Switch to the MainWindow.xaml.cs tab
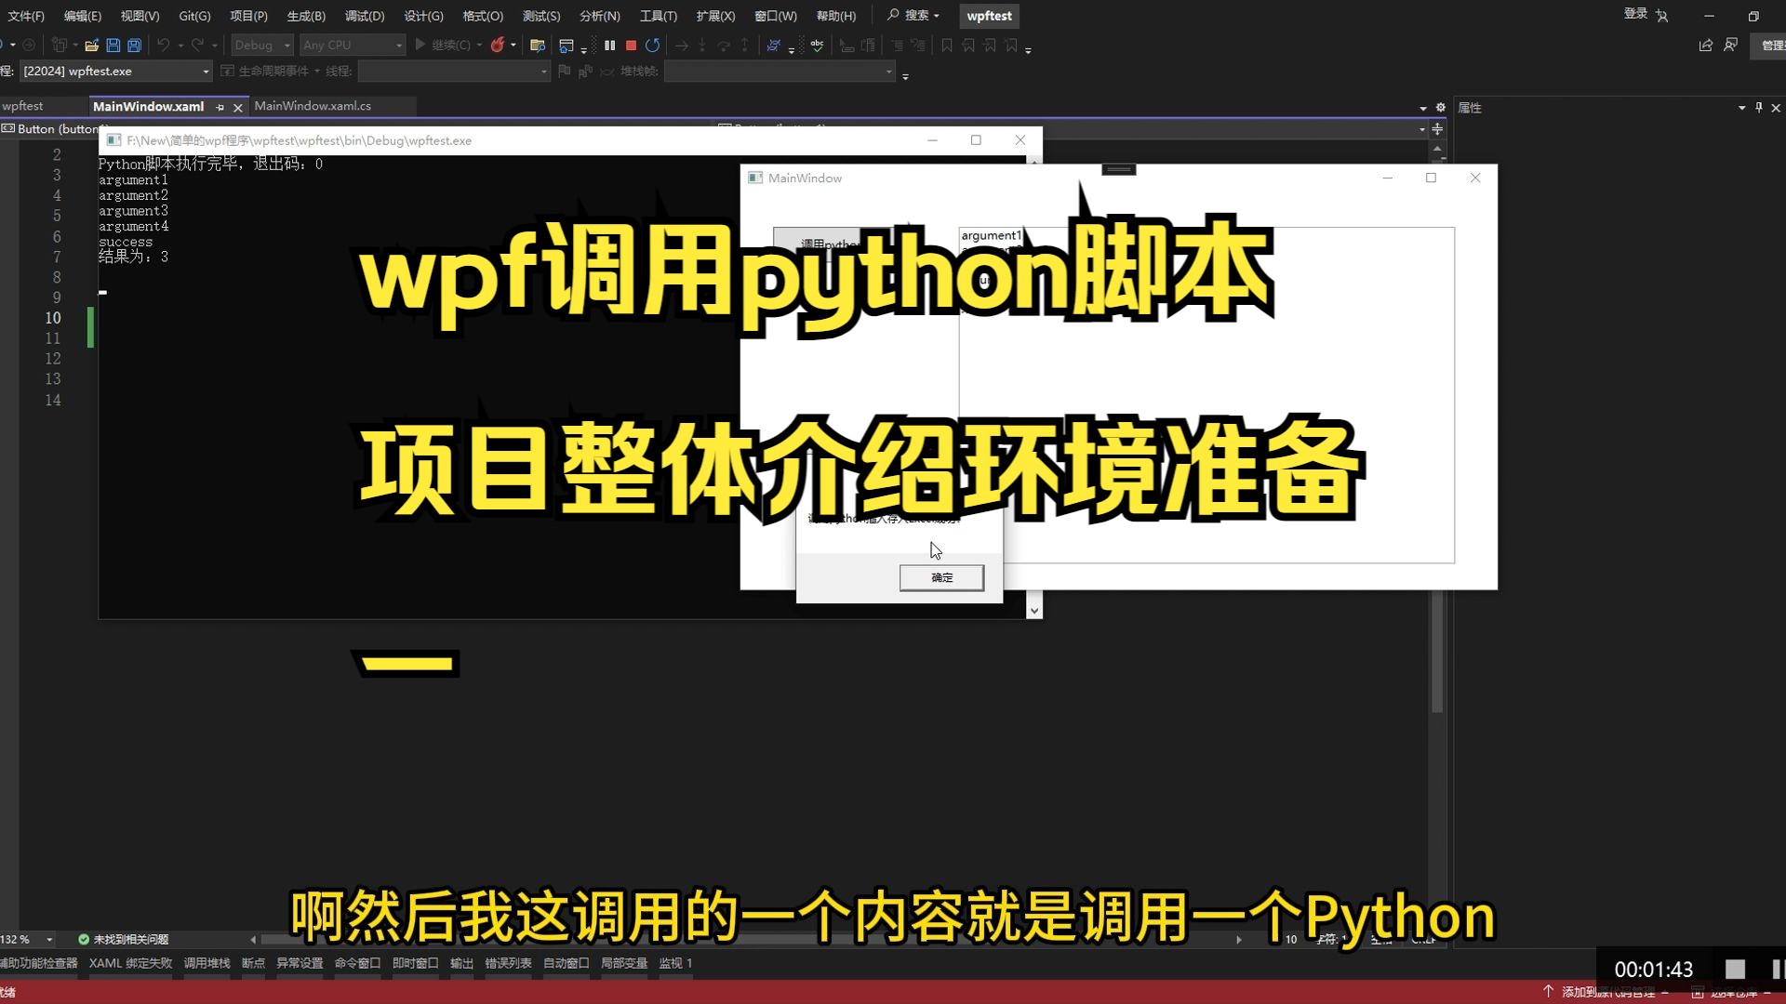1786x1004 pixels. [x=313, y=106]
